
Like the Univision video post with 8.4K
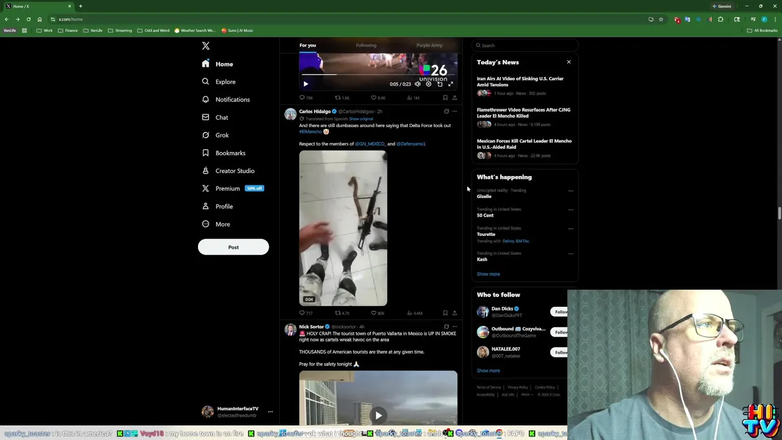[x=378, y=98]
